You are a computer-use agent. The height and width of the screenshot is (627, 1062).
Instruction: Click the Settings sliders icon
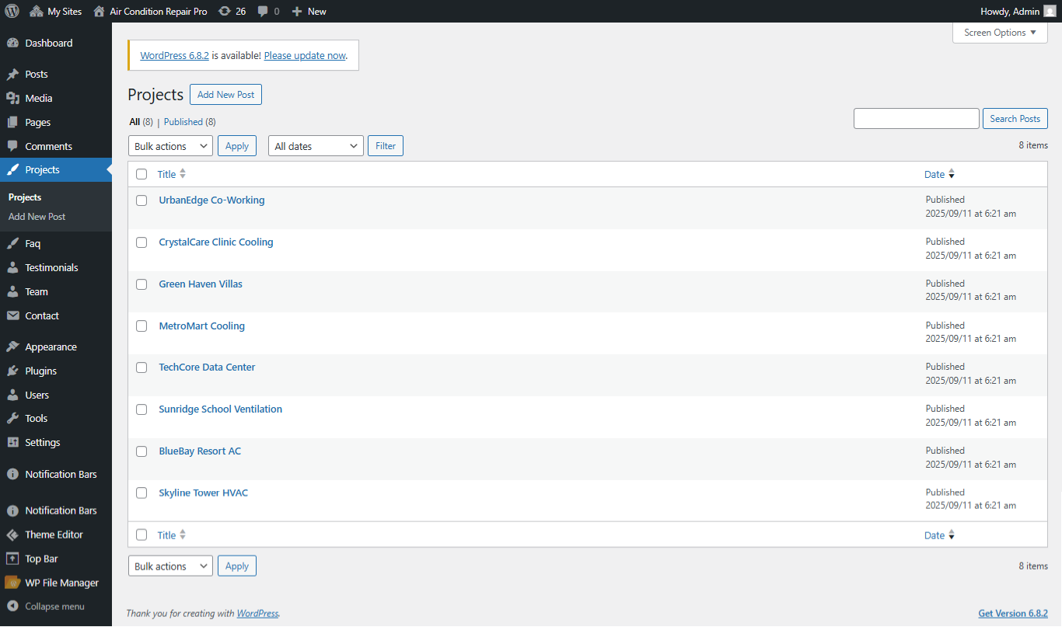pos(12,442)
